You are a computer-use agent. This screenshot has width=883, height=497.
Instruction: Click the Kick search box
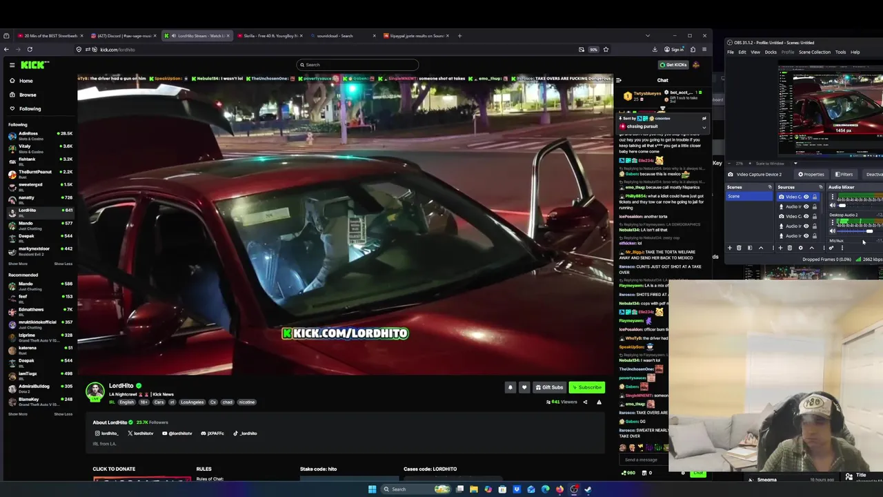[x=357, y=65]
